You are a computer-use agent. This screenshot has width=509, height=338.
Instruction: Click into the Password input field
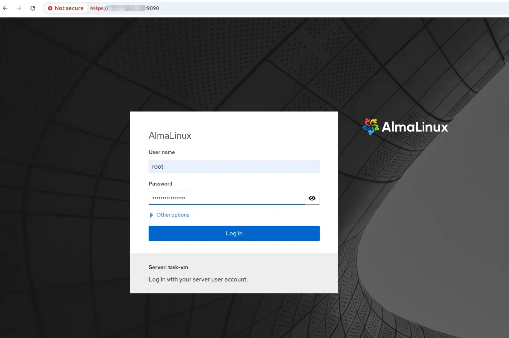click(226, 198)
